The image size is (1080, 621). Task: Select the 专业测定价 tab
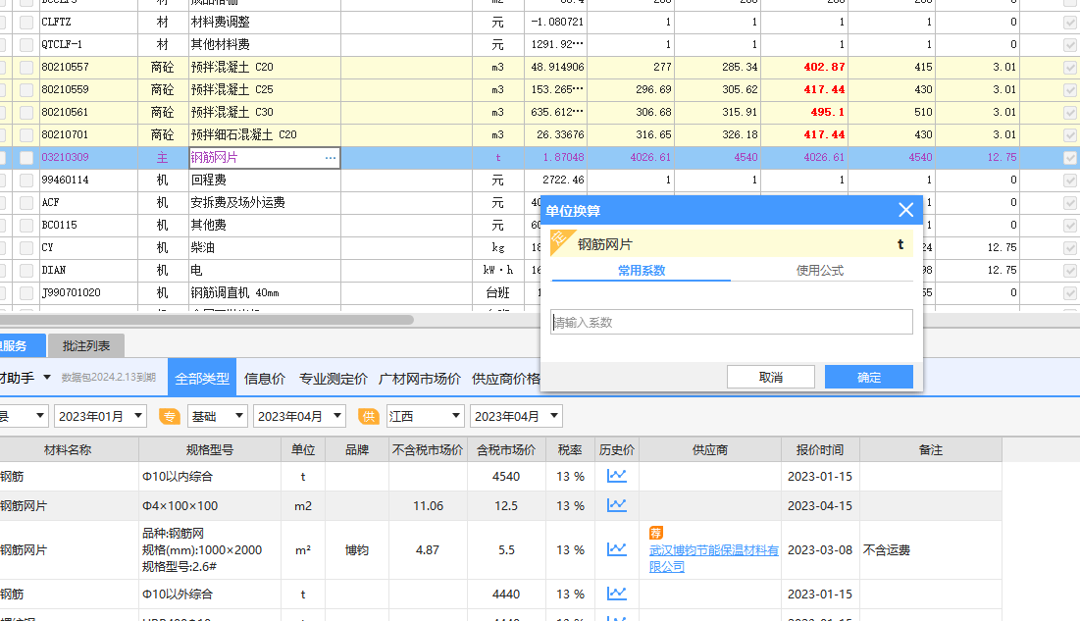point(334,379)
